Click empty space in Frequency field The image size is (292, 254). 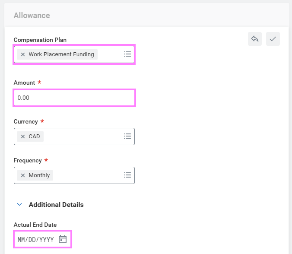click(86, 175)
